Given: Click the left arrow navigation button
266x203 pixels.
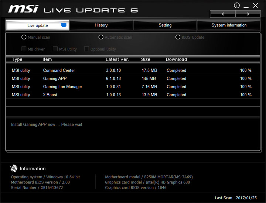Looking at the screenshot, I should point(222,14).
